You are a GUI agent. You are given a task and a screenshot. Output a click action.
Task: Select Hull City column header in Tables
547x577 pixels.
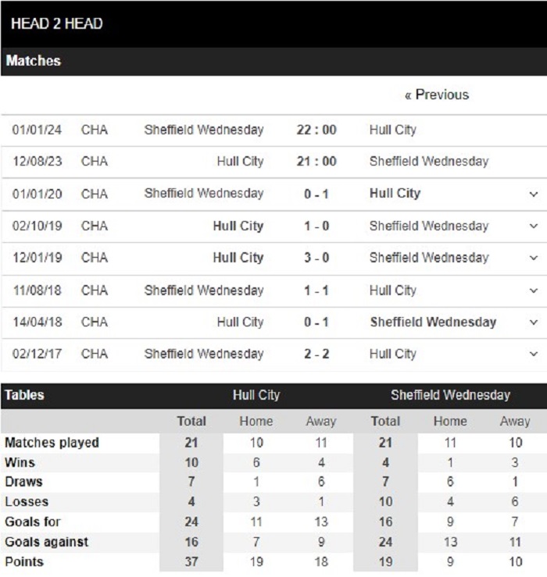coord(256,395)
